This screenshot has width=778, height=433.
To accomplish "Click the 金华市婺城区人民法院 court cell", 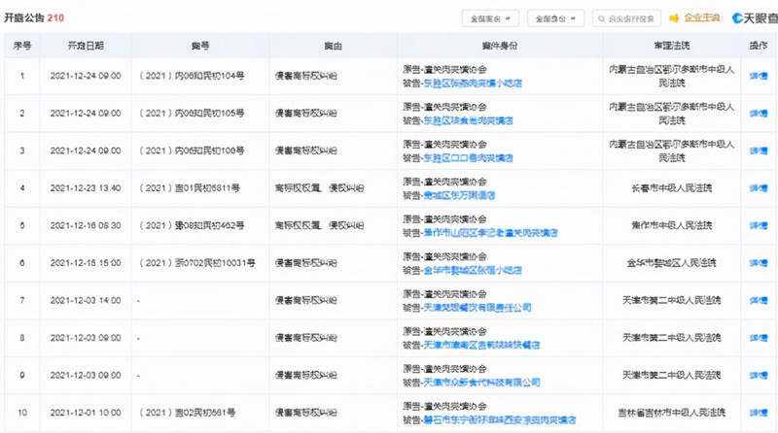I will click(672, 263).
